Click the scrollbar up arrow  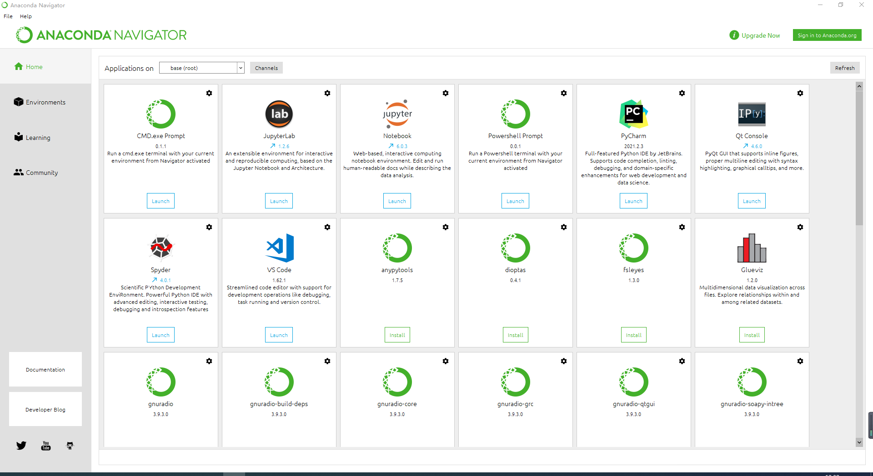point(859,86)
